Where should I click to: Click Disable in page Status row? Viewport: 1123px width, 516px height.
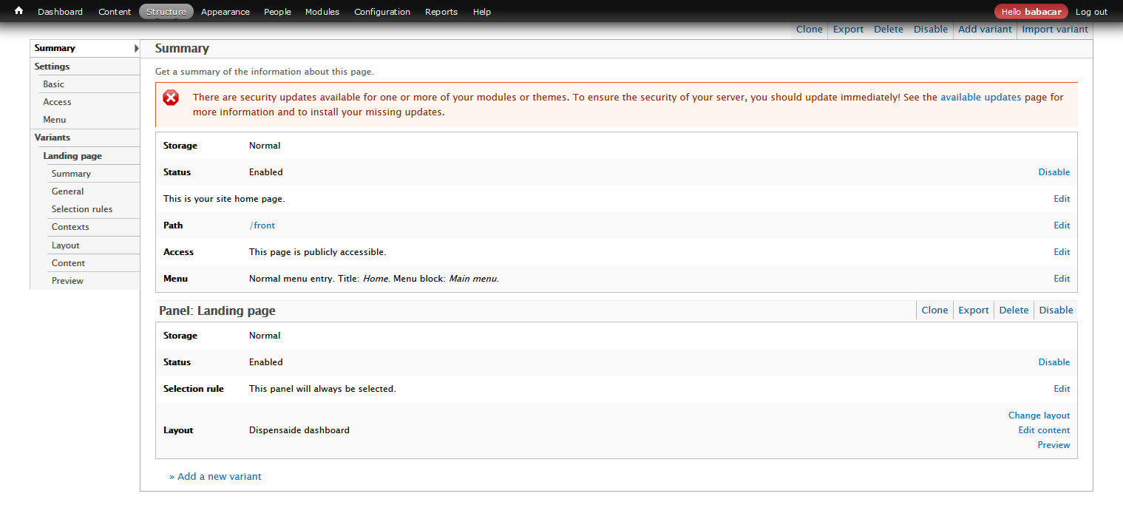[x=1054, y=172]
